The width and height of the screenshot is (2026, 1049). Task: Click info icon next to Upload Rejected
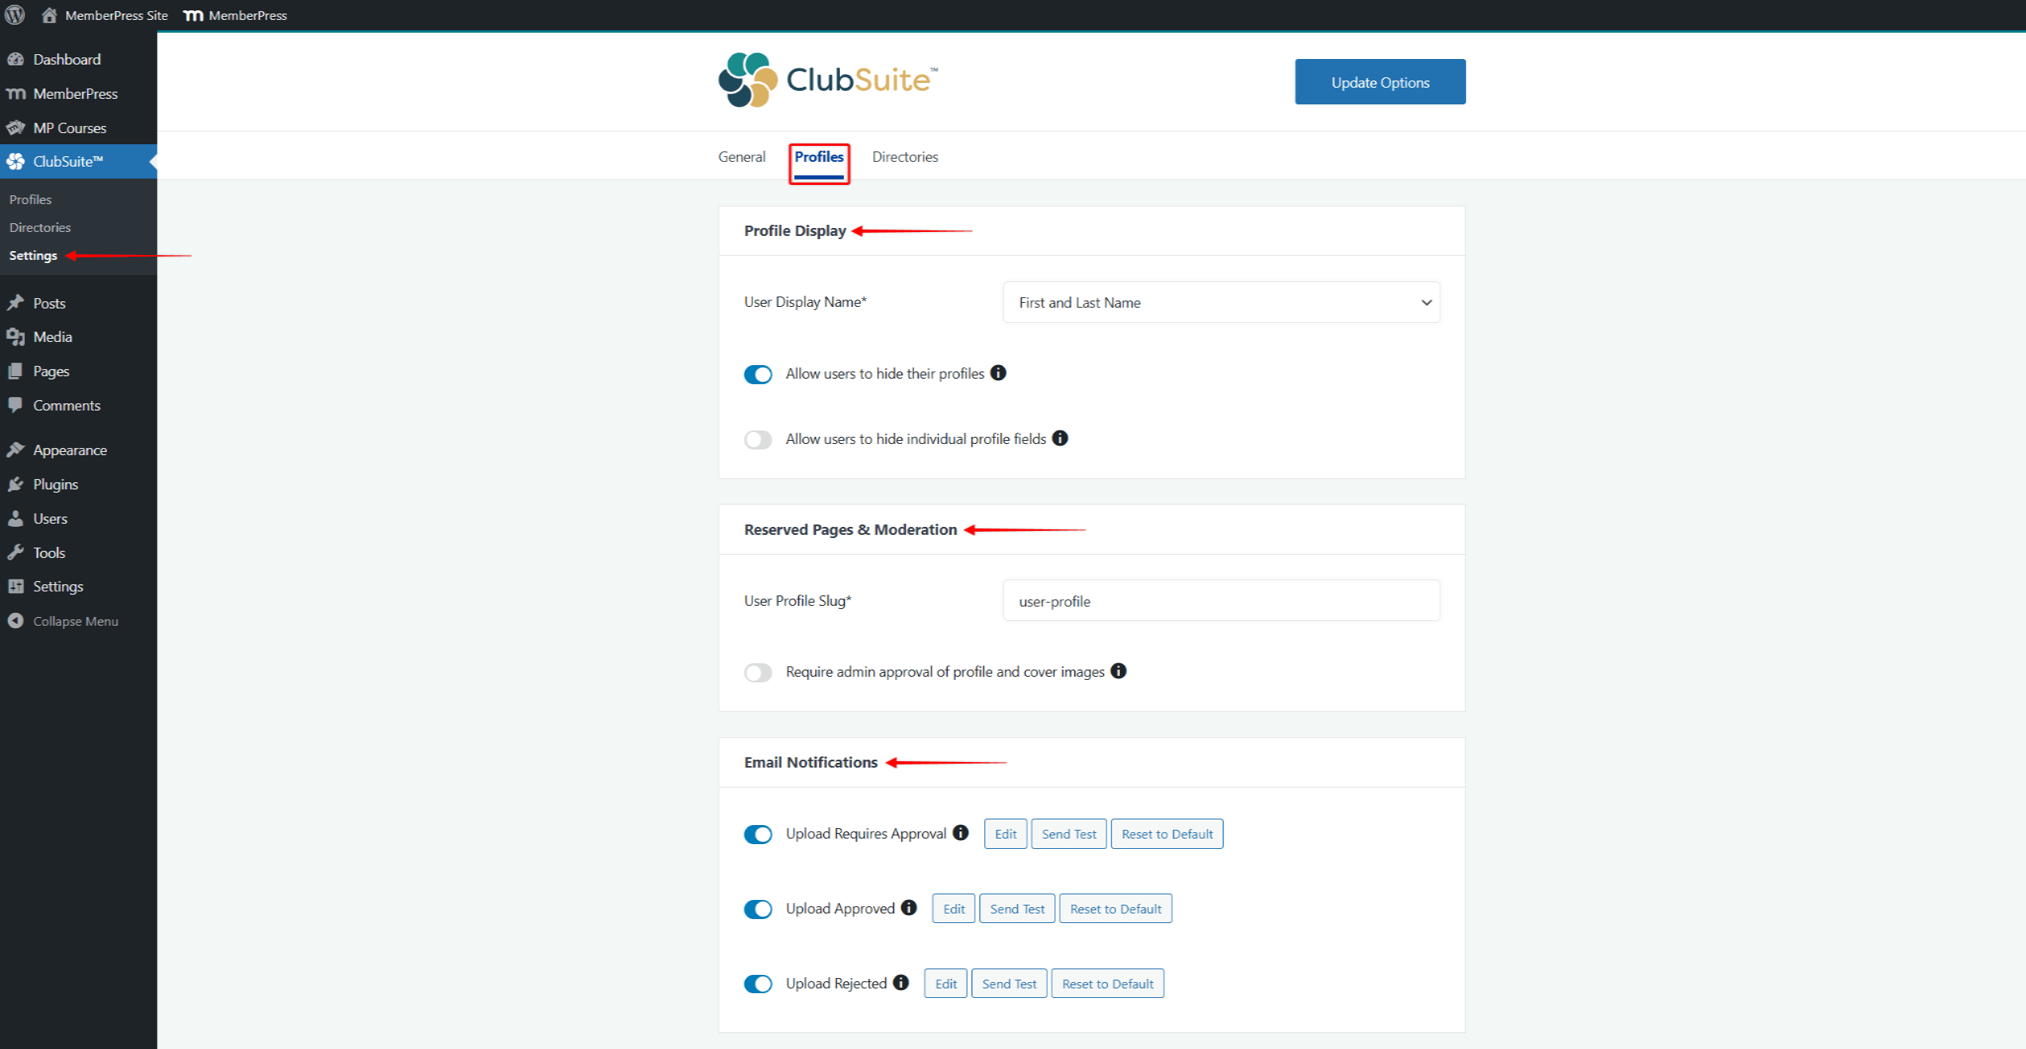(901, 983)
